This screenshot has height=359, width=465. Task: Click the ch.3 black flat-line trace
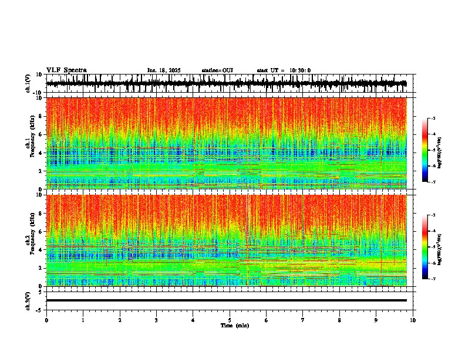pyautogui.click(x=227, y=300)
